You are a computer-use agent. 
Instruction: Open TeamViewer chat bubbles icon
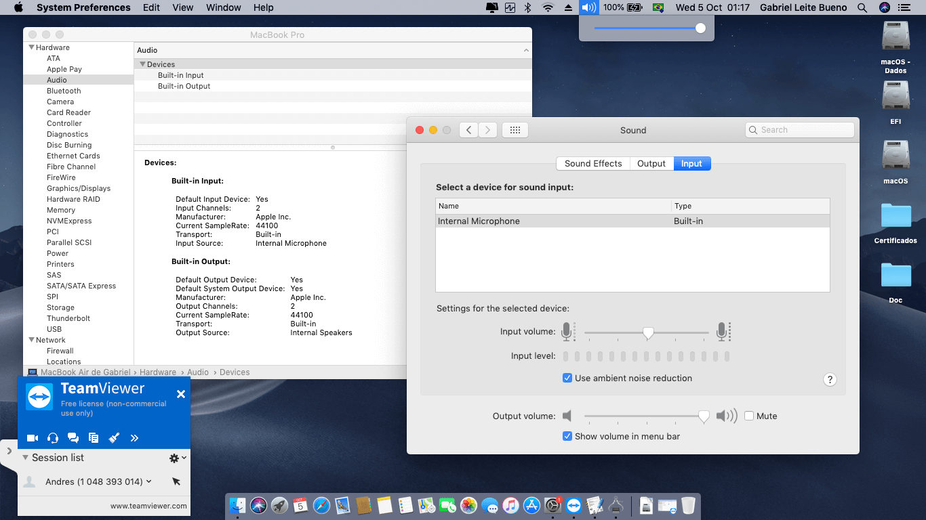pyautogui.click(x=73, y=438)
